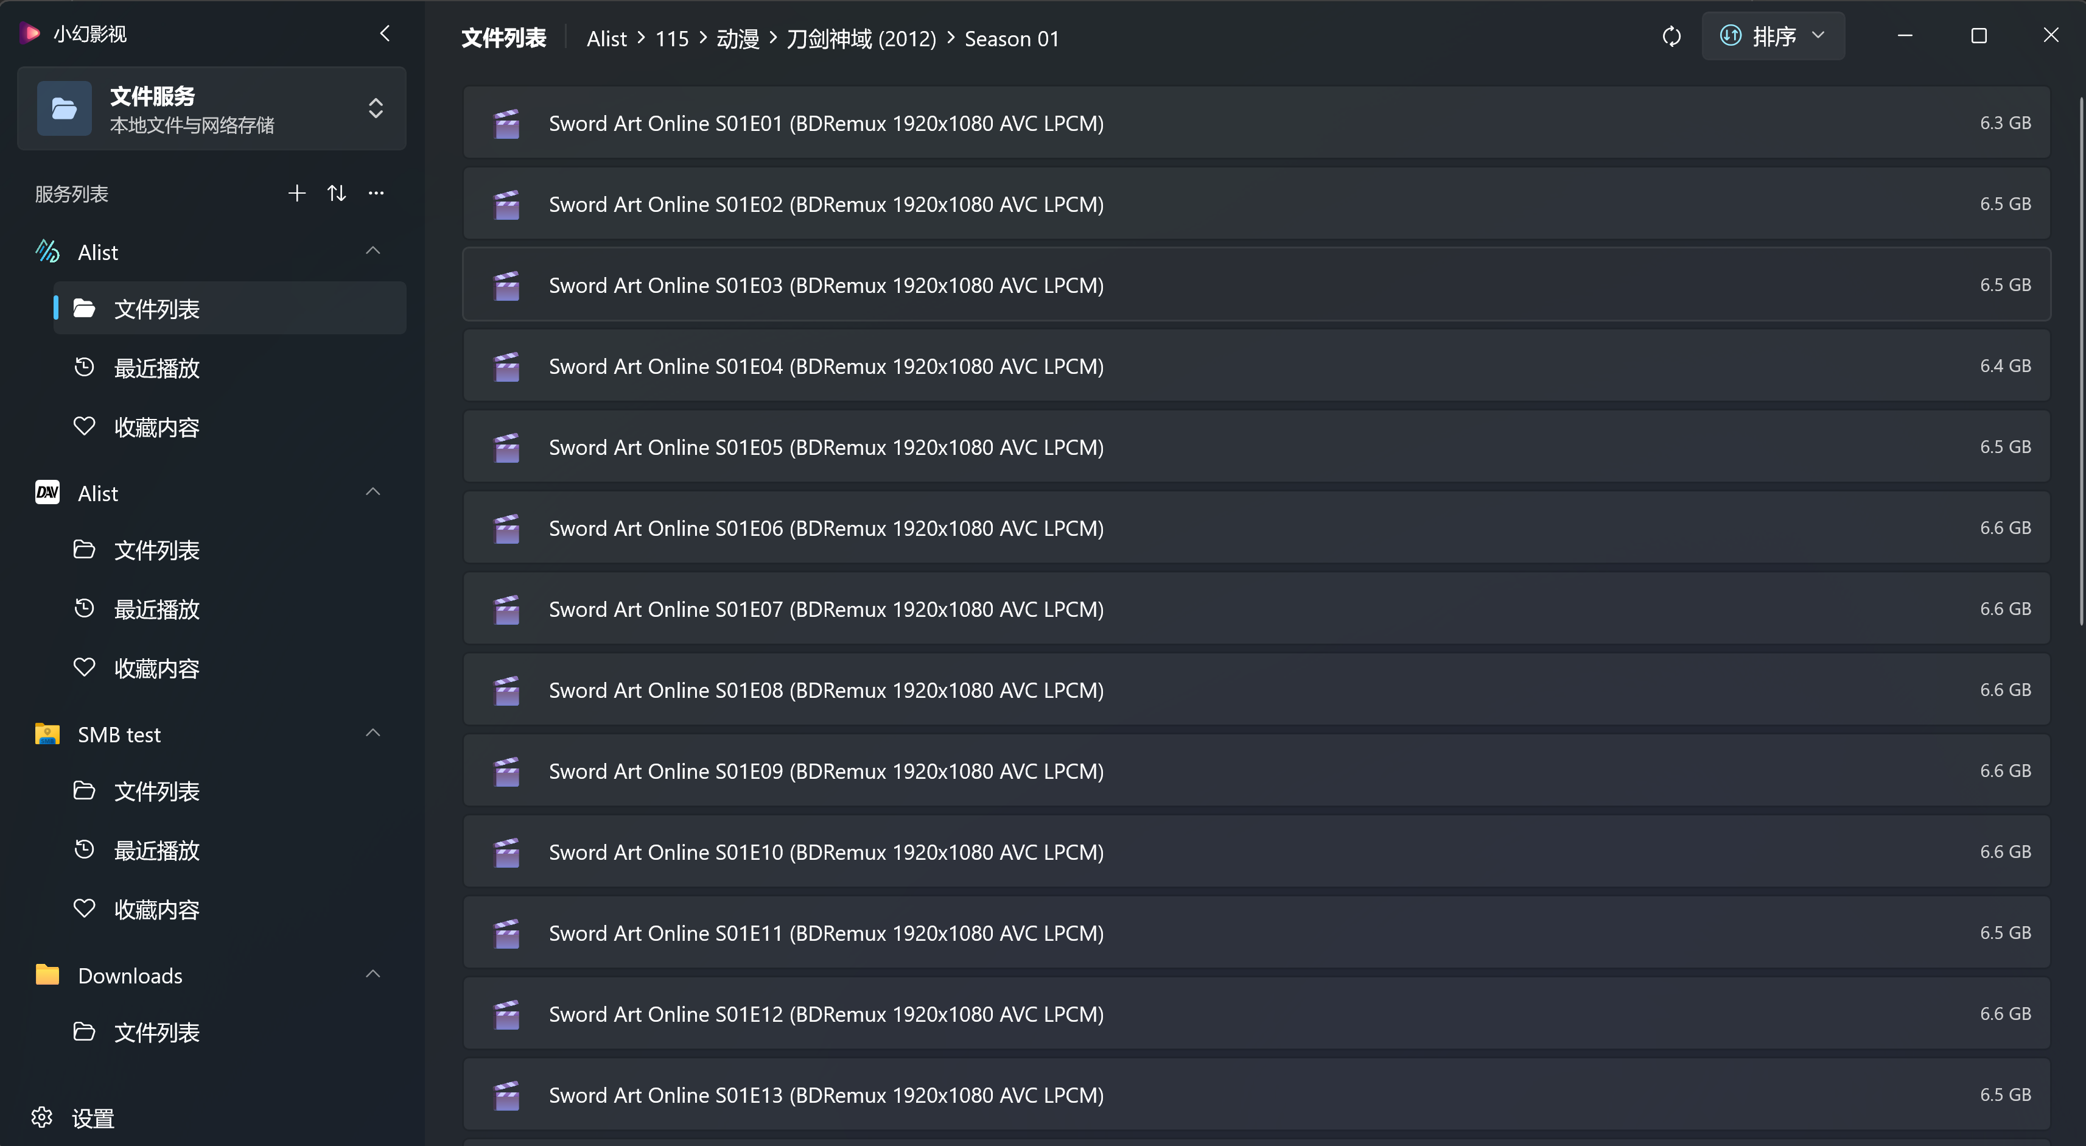The height and width of the screenshot is (1146, 2086).
Task: Collapse the WebDAV Alist service group
Action: (x=373, y=493)
